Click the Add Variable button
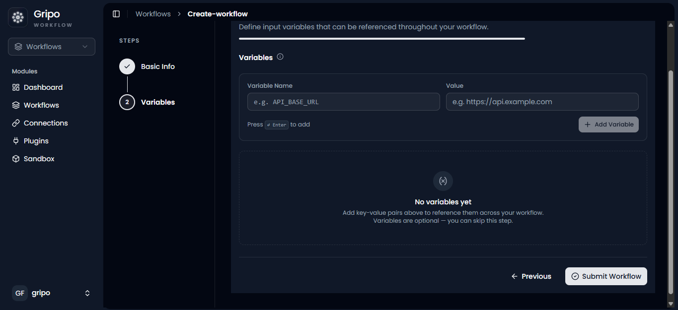The height and width of the screenshot is (310, 678). click(608, 124)
